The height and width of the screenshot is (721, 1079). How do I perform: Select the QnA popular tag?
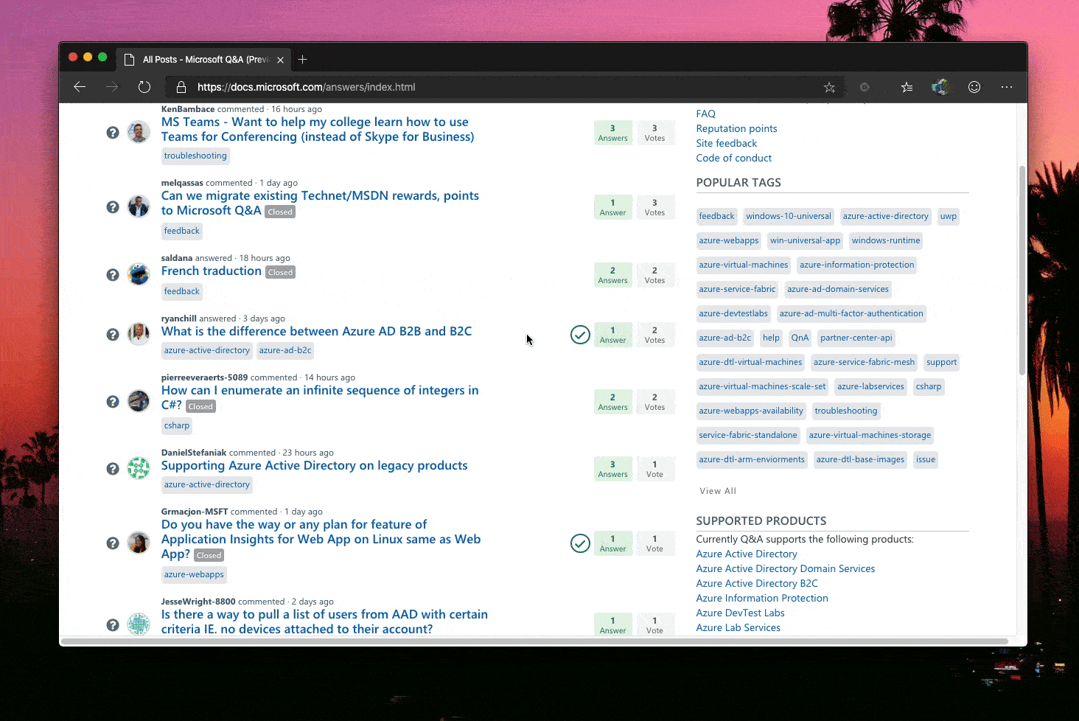(800, 338)
